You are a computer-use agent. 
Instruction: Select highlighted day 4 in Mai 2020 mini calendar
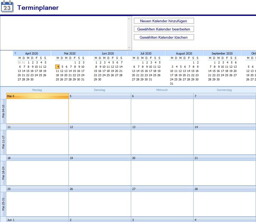point(57,67)
